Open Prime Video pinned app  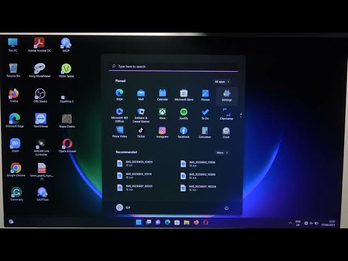coord(120,132)
